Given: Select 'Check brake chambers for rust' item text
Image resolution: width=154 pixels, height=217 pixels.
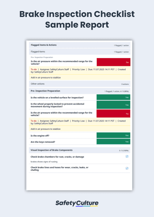Looking at the screenshot, I should pos(57,157).
